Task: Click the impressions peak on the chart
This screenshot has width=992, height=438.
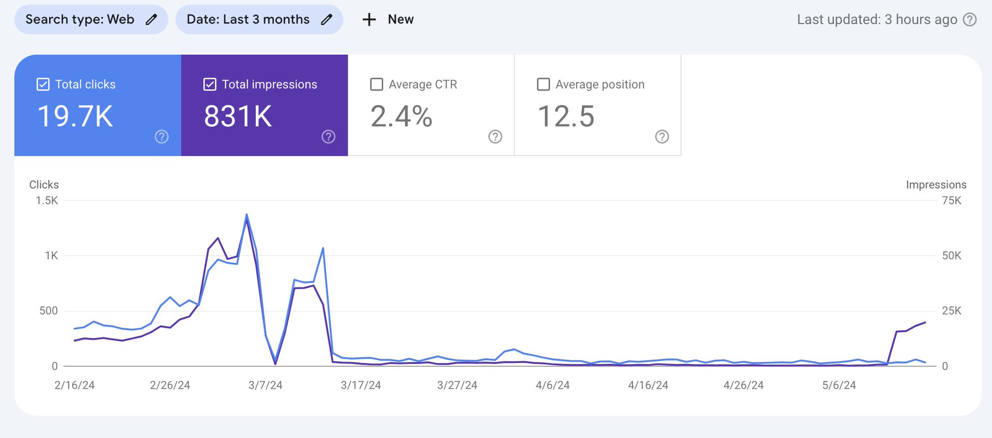Action: [248, 215]
